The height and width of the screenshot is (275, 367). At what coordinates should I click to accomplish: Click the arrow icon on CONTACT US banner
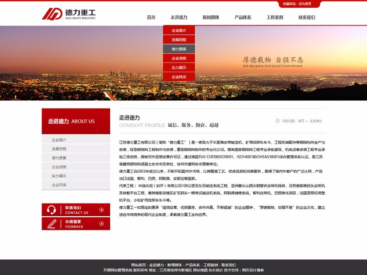pyautogui.click(x=101, y=210)
